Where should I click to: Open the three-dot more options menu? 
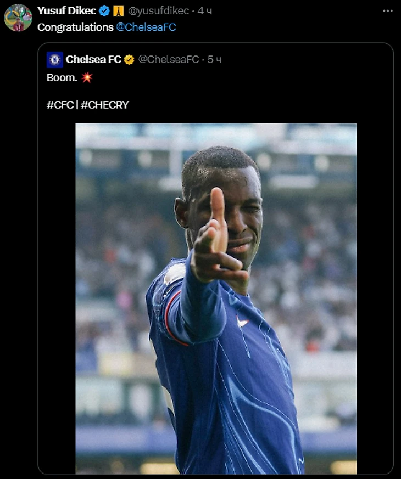pyautogui.click(x=387, y=11)
